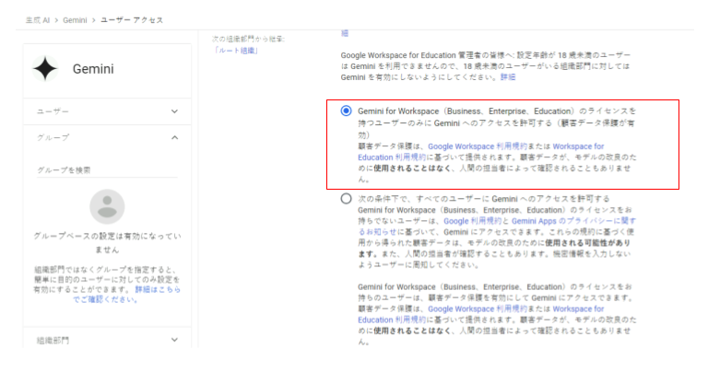
Task: Click the グループ section label
Action: 53,137
